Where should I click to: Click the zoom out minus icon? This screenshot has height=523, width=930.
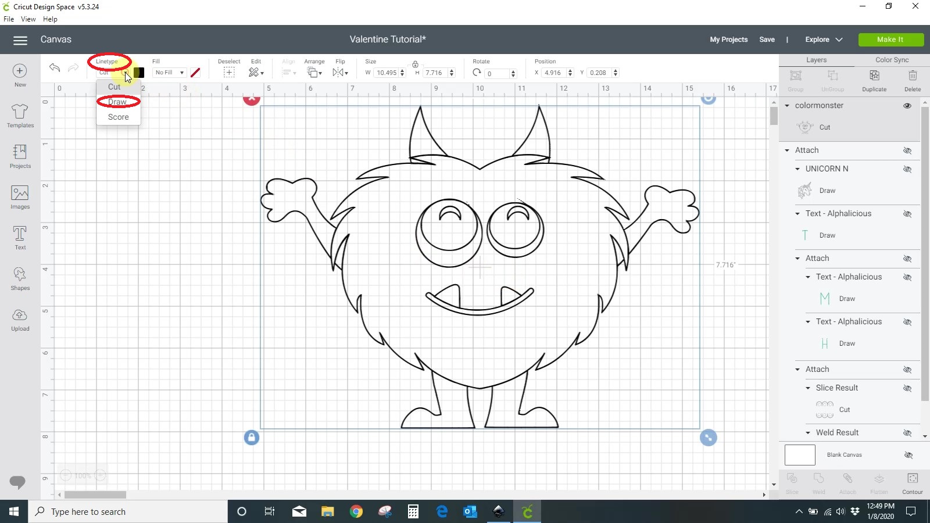point(66,475)
